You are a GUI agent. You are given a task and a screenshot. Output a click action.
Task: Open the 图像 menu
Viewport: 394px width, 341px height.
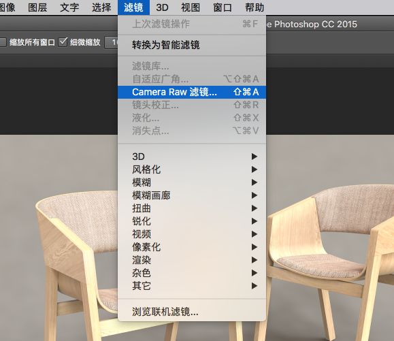pyautogui.click(x=7, y=7)
